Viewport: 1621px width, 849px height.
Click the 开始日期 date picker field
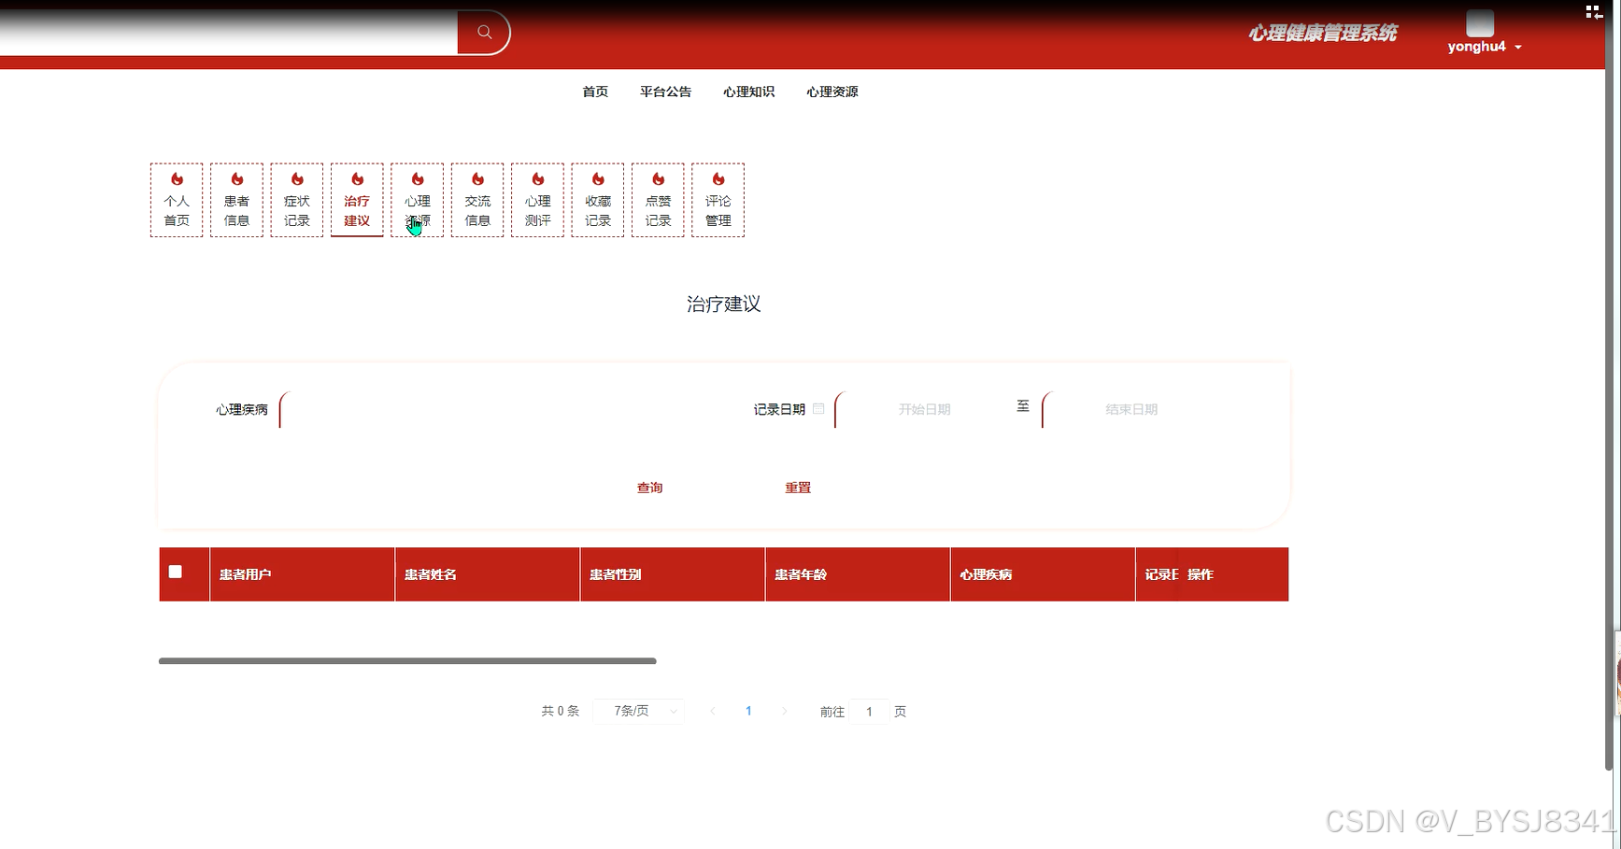click(924, 409)
